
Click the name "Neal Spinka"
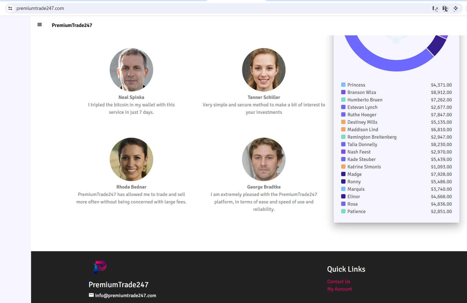pyautogui.click(x=131, y=97)
